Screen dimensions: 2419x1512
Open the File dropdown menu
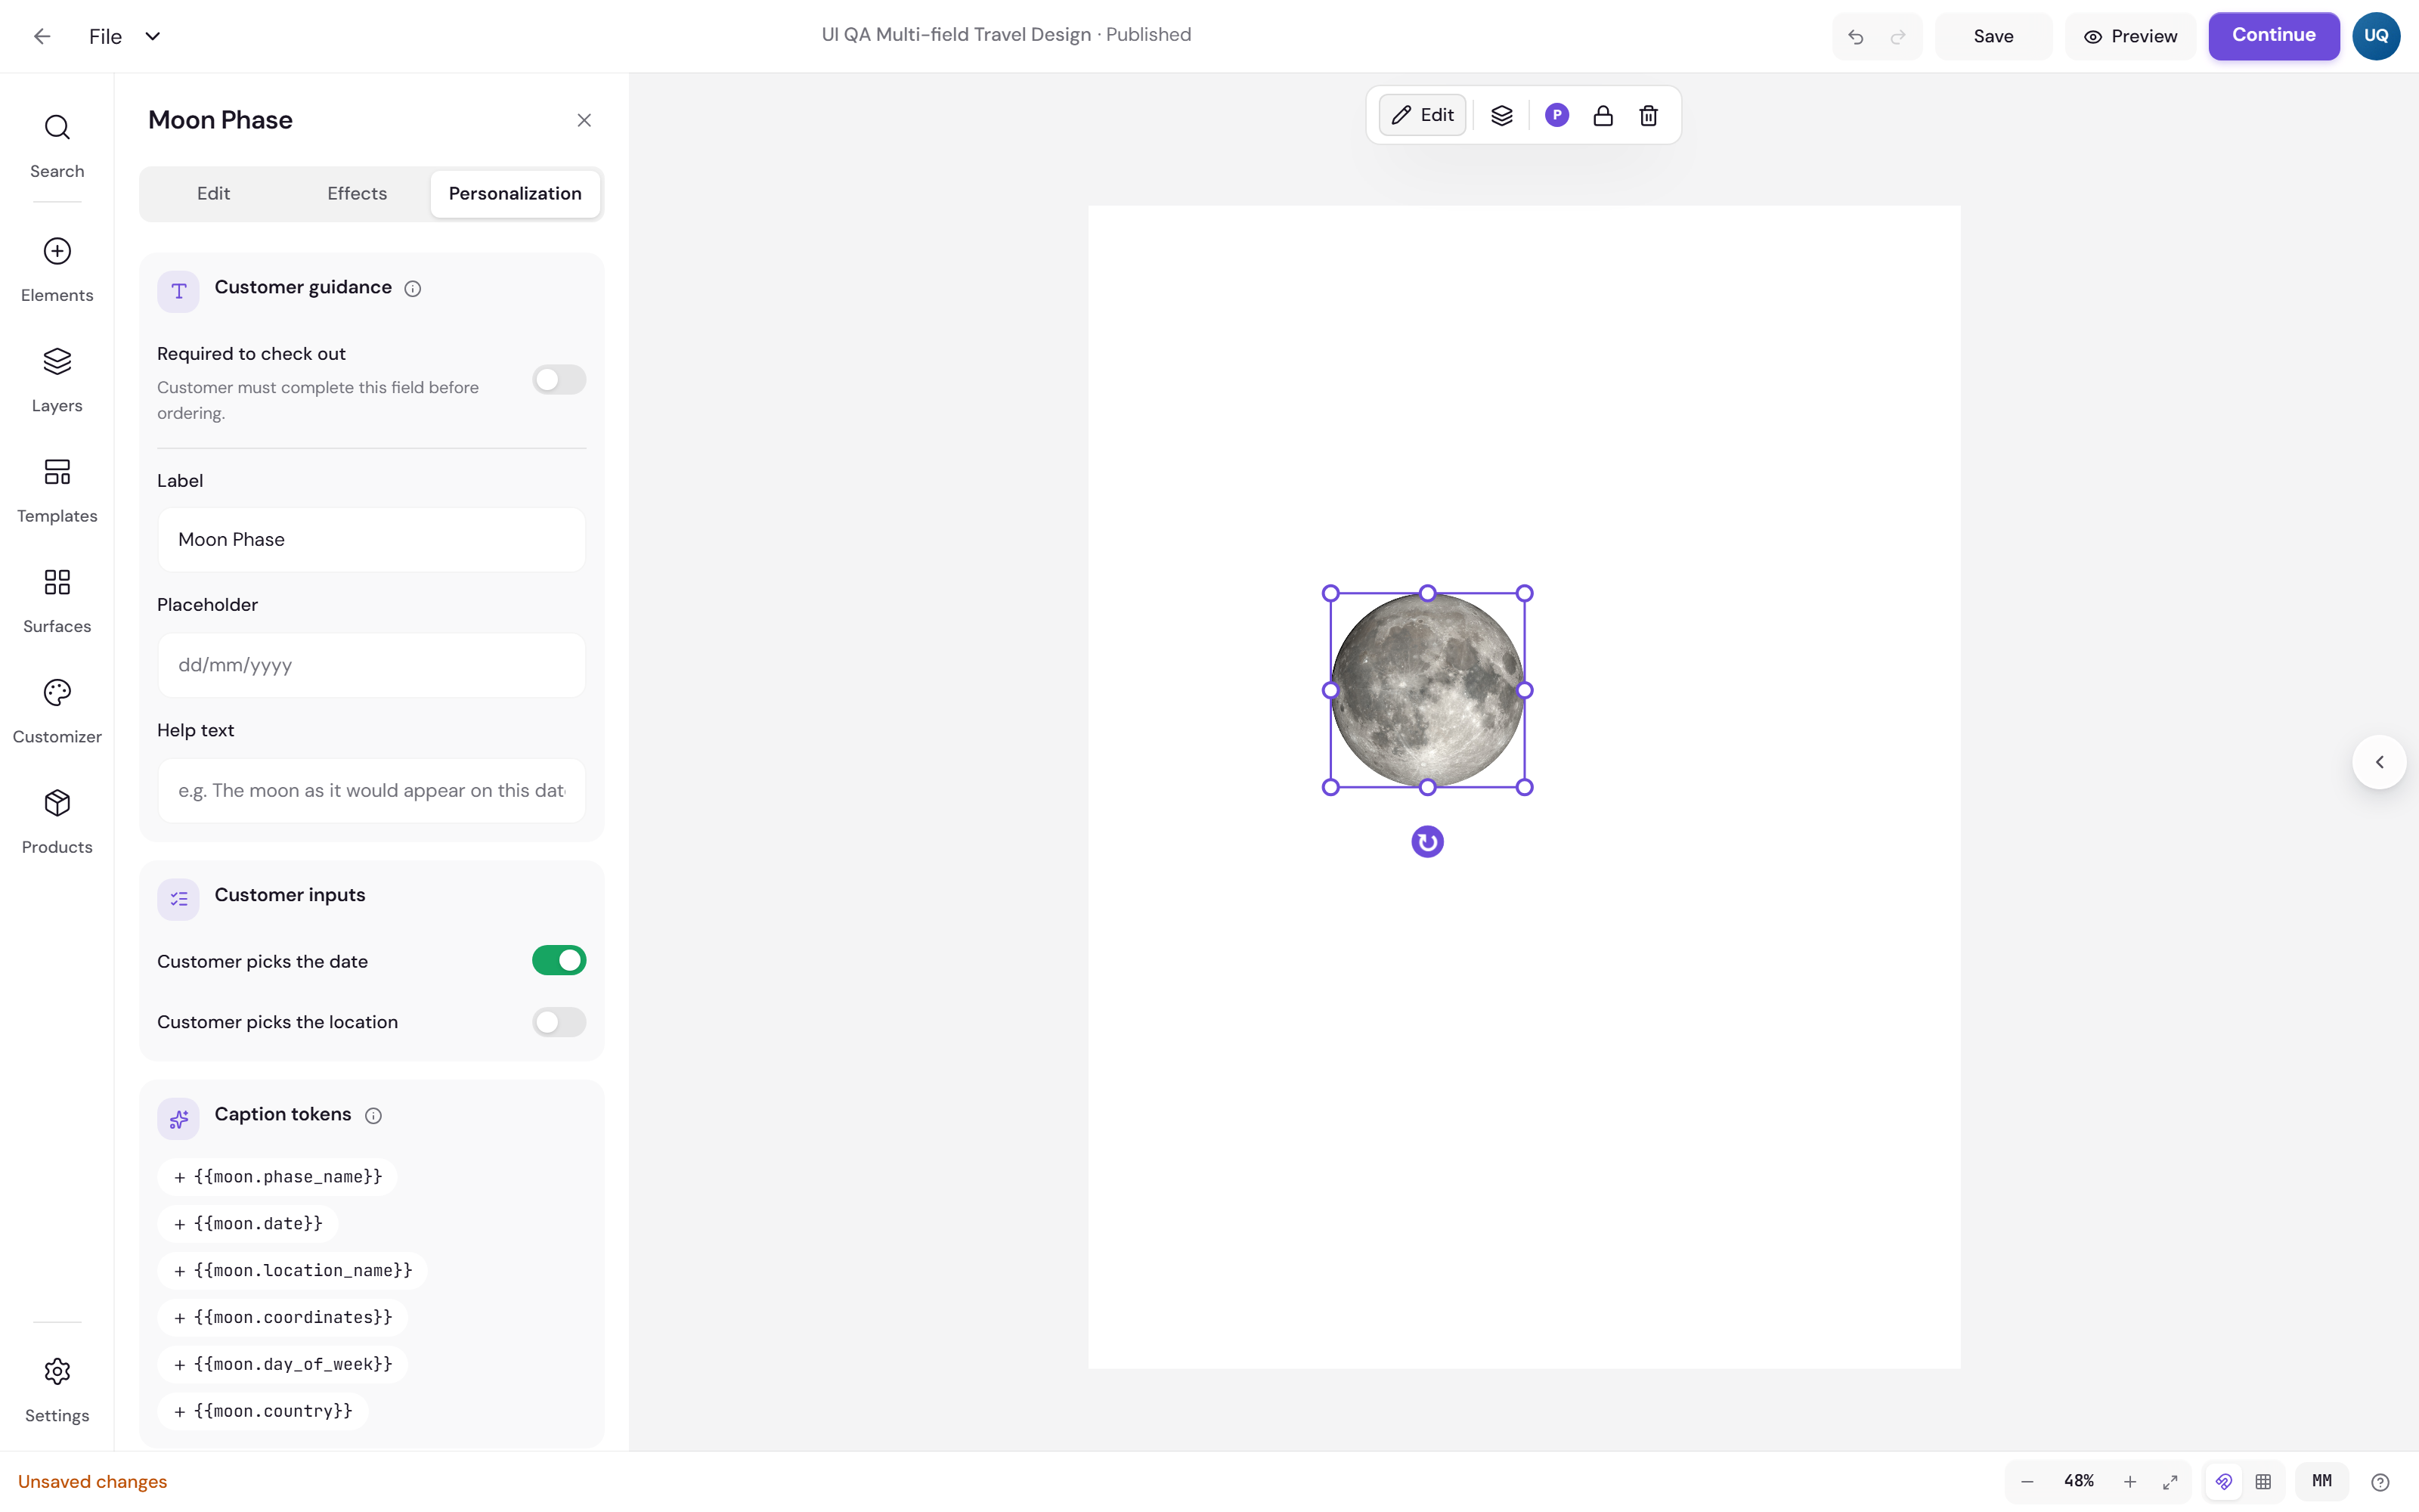coord(124,37)
